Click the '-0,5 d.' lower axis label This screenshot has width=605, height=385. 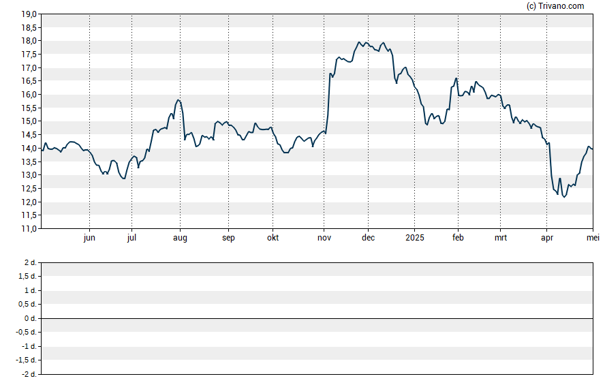[x=27, y=332]
